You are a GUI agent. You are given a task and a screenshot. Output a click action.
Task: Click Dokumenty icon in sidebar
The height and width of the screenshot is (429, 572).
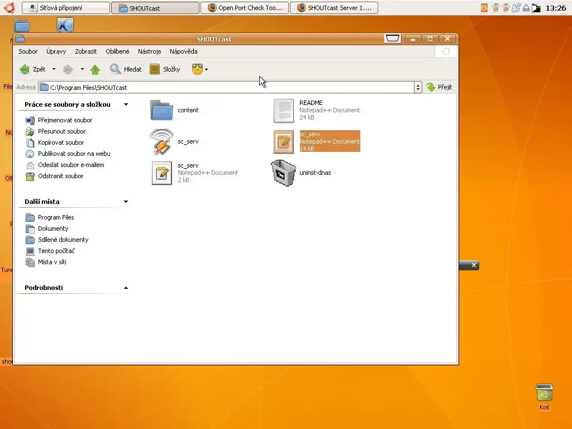click(30, 228)
